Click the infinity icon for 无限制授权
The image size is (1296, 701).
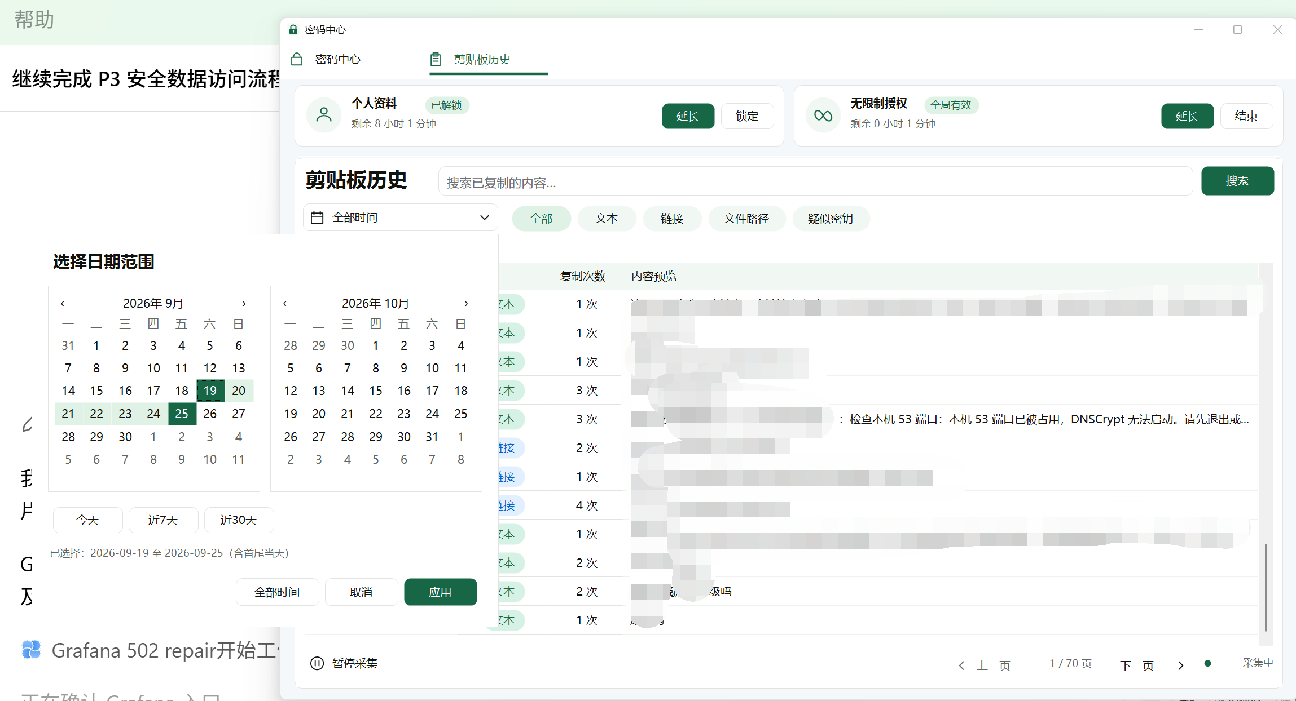[x=823, y=116]
